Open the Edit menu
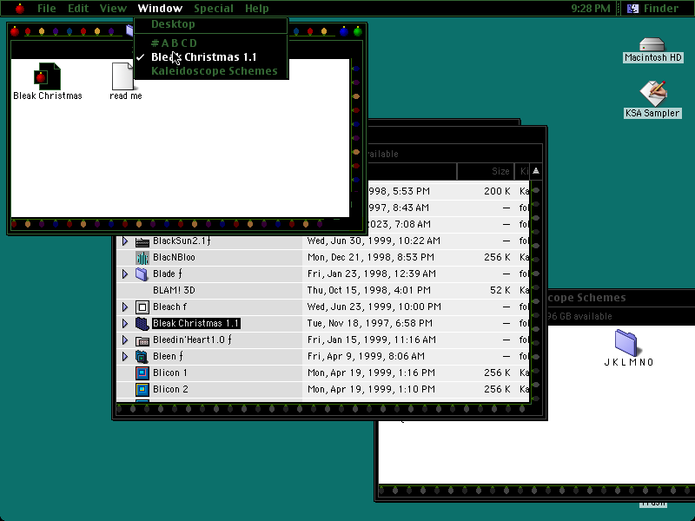The width and height of the screenshot is (695, 521). [x=78, y=9]
